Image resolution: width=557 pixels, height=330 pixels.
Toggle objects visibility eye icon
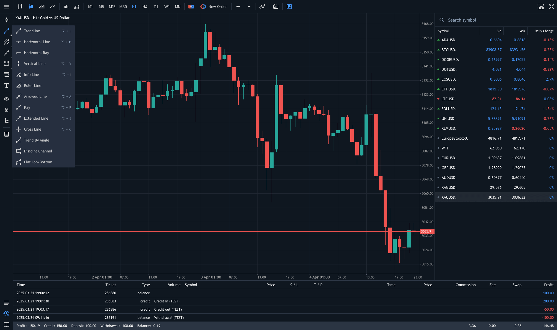point(7,99)
